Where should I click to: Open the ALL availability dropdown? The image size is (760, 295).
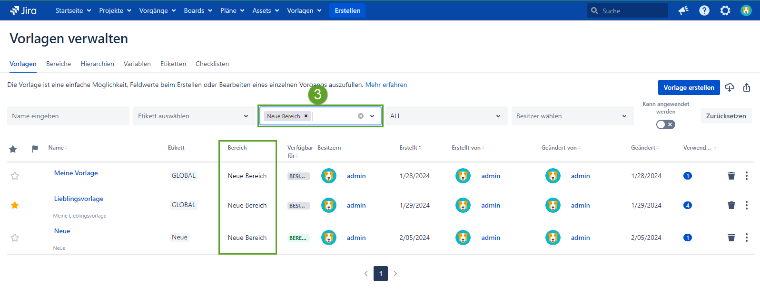click(x=445, y=116)
